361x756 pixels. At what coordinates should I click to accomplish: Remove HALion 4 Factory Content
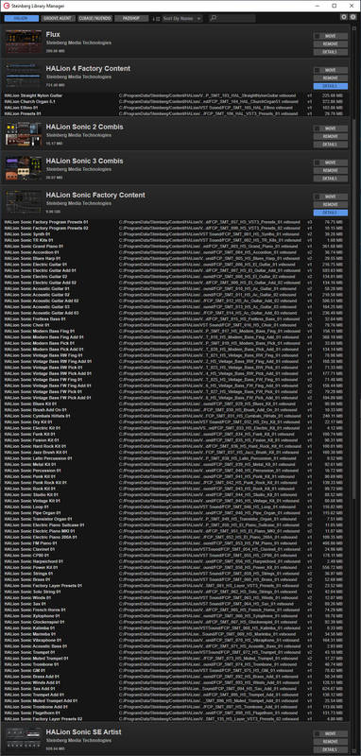[331, 78]
